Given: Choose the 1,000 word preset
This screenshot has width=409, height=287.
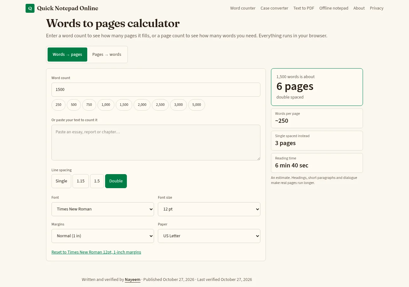Looking at the screenshot, I should tap(106, 105).
